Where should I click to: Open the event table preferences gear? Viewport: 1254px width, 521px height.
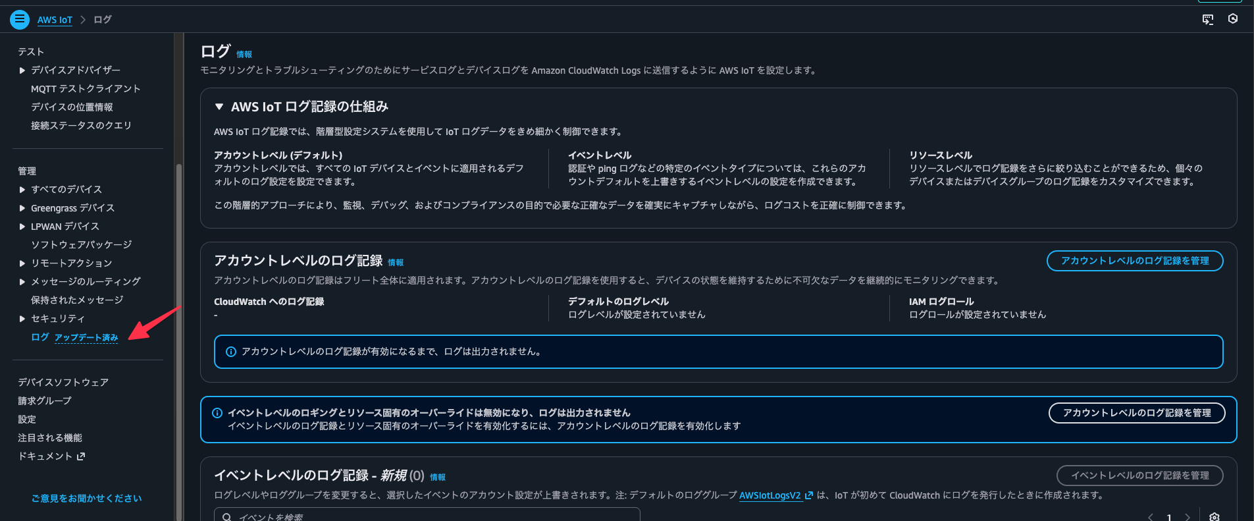click(1215, 518)
